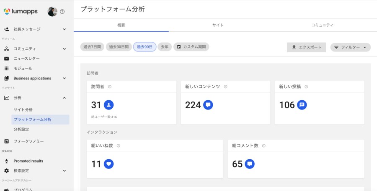The height and width of the screenshot is (191, 377).
Task: Open the user profile avatar
Action: click(52, 12)
